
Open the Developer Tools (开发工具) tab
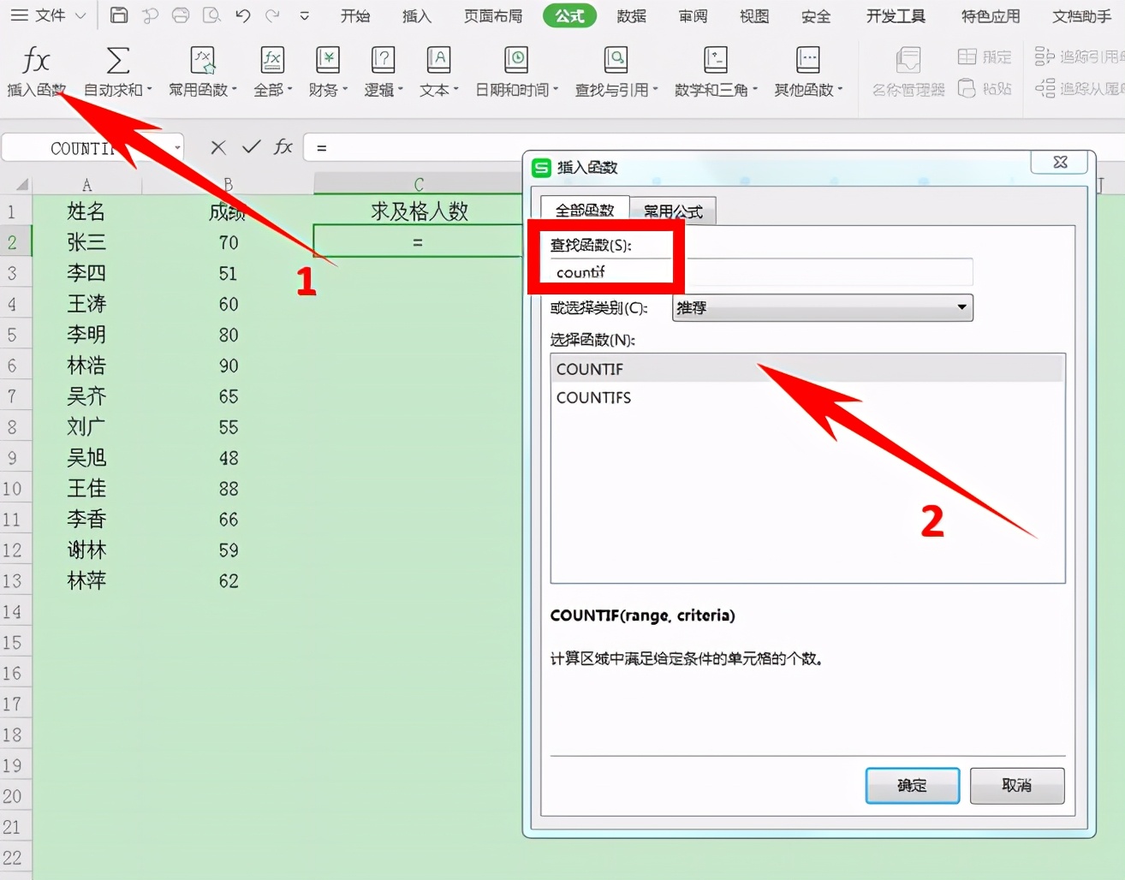(896, 15)
